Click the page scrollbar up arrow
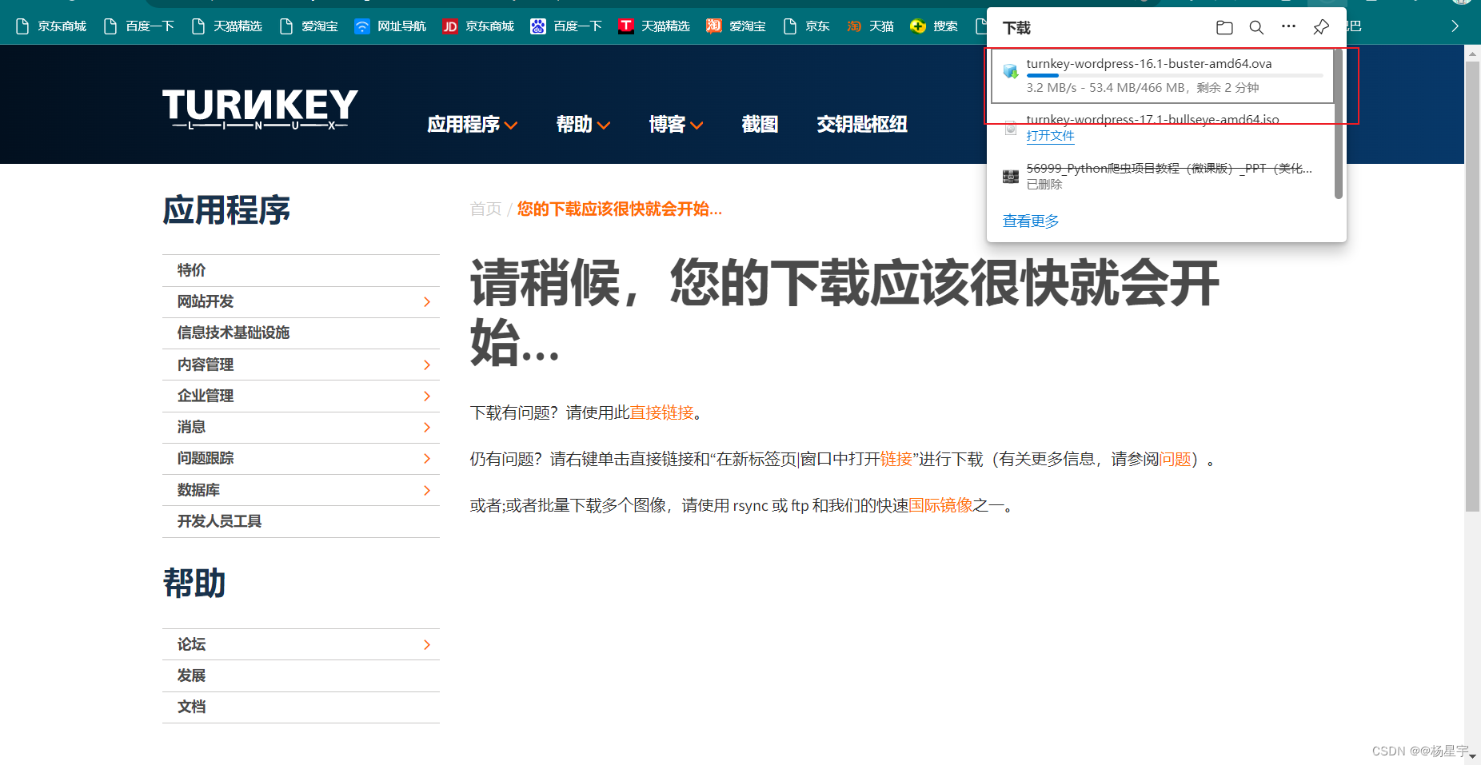Screen dimensions: 1481x765 [1472, 54]
